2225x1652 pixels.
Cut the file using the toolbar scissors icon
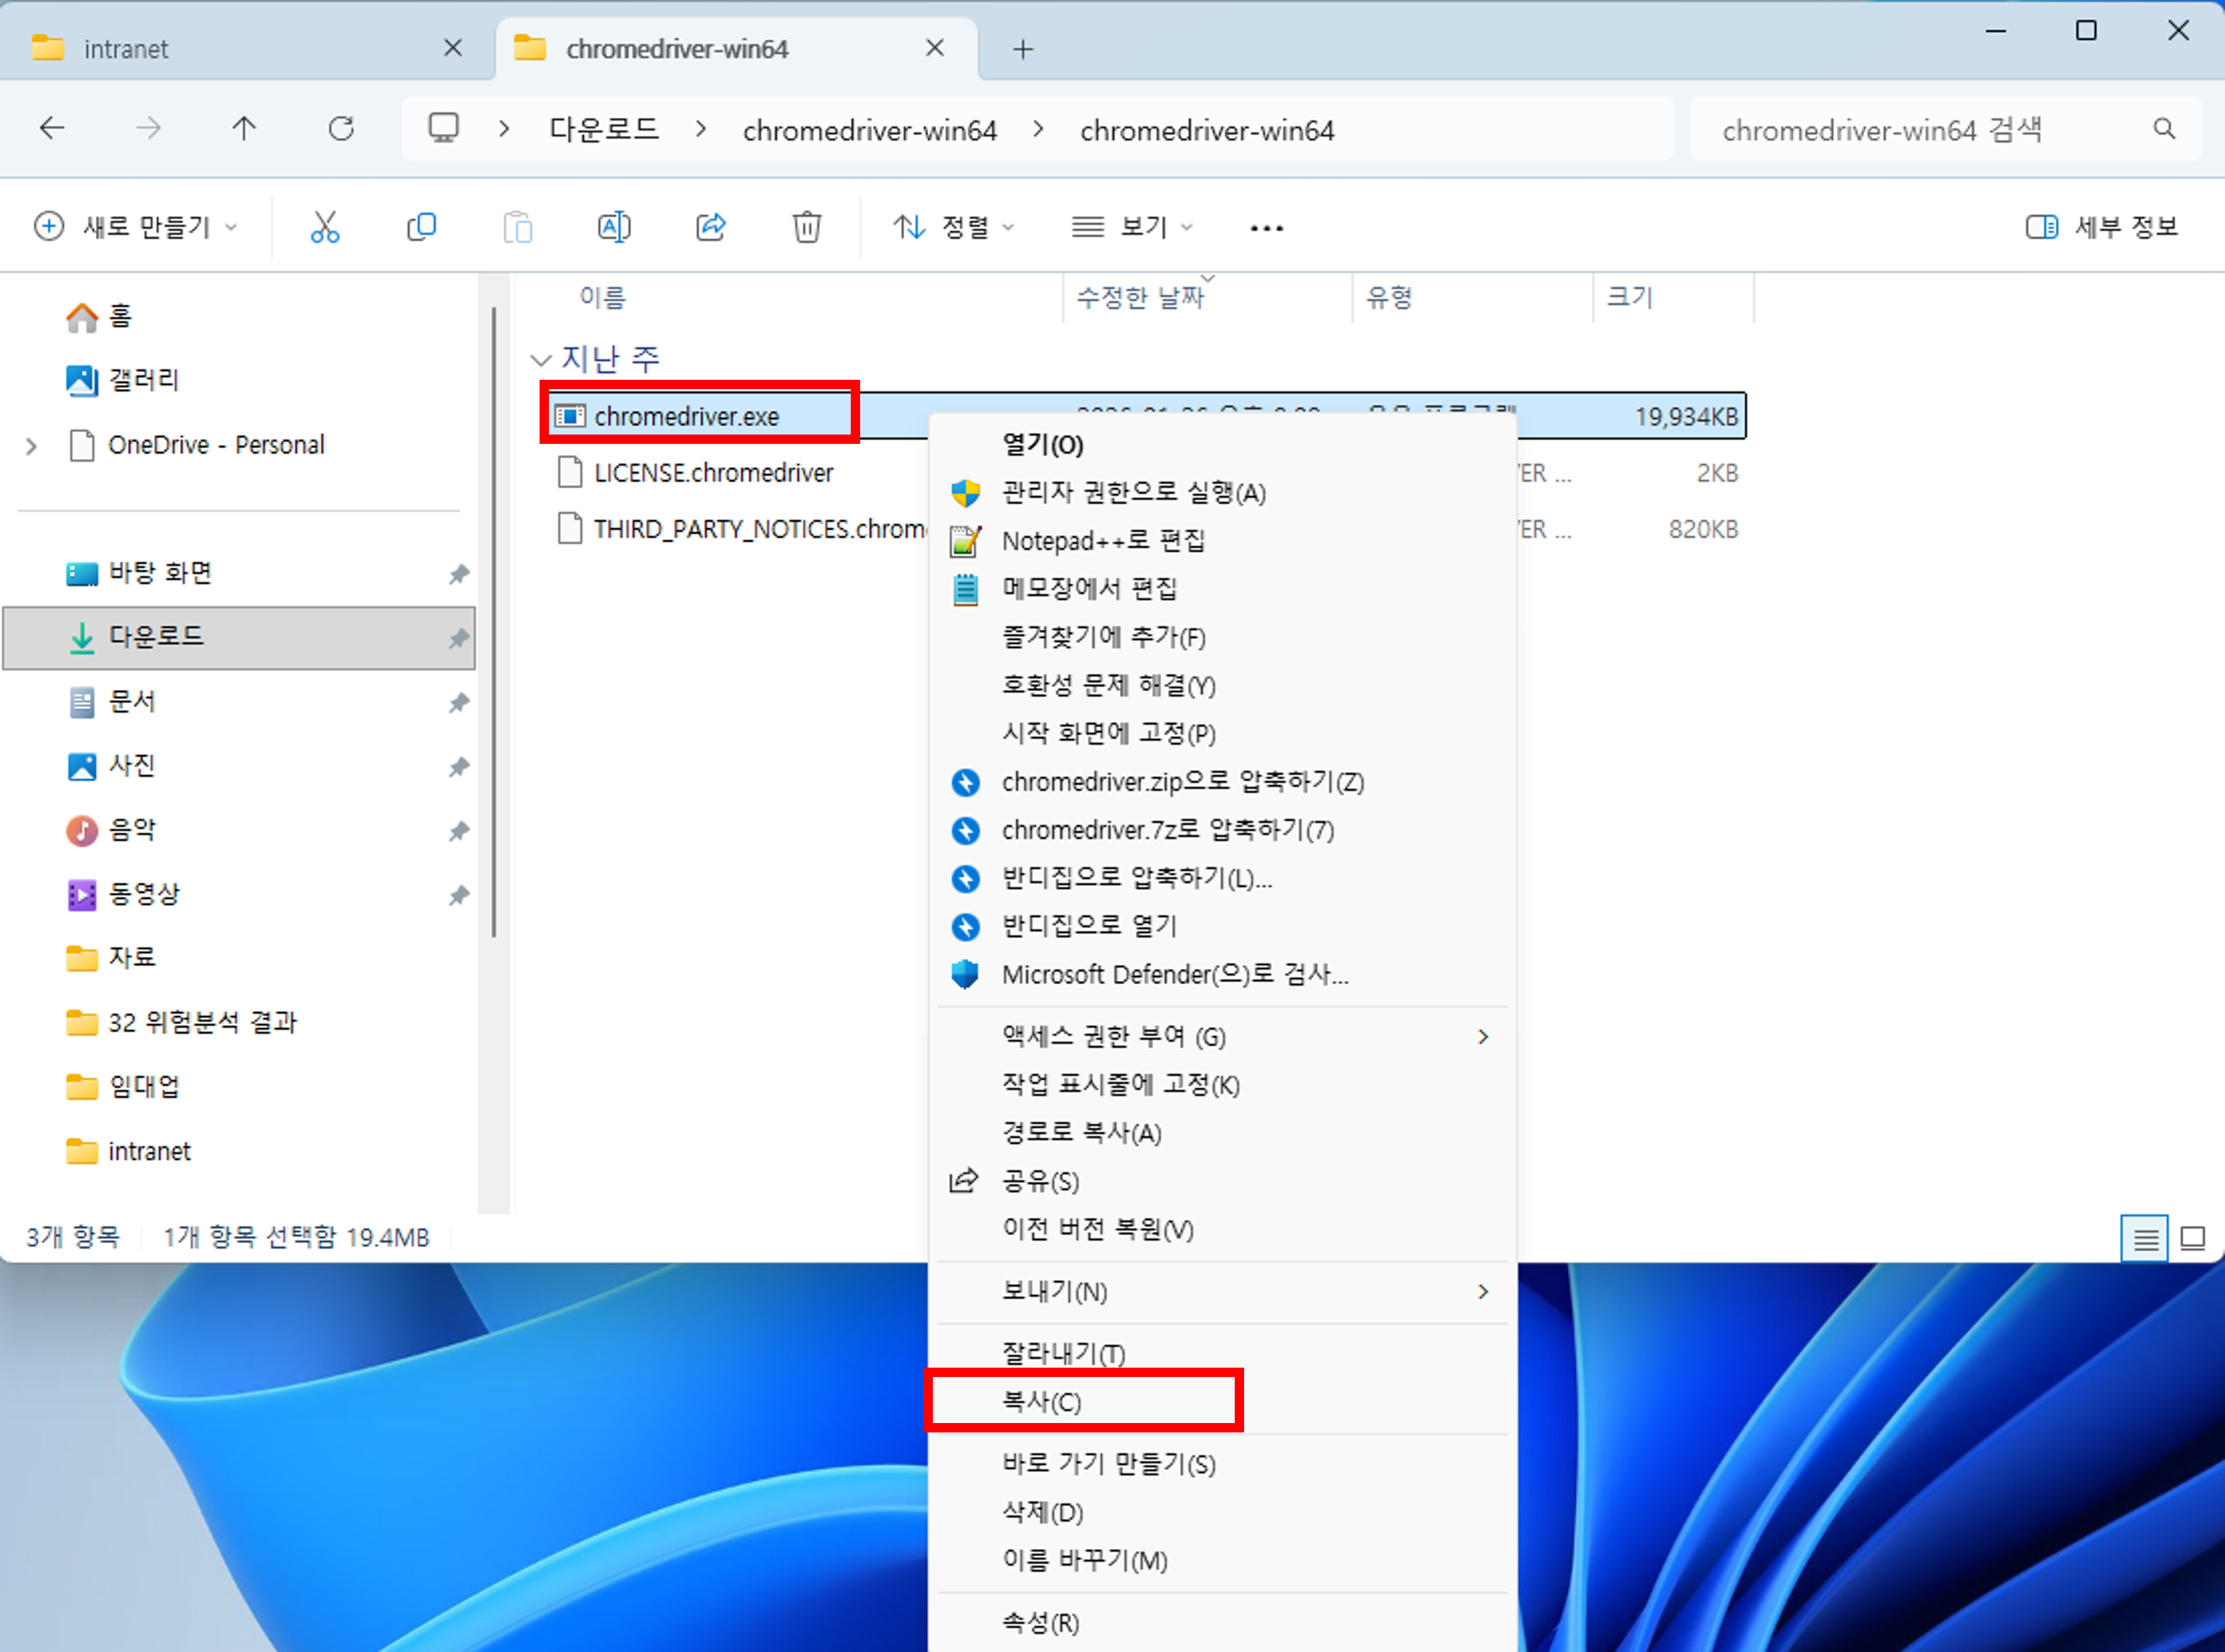pyautogui.click(x=325, y=226)
